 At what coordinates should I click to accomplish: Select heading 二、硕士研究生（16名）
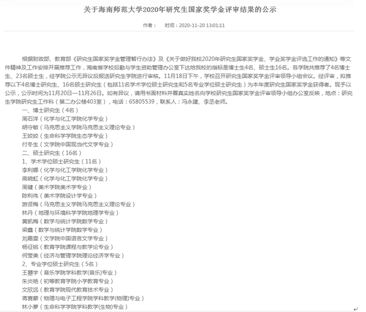tap(51, 153)
